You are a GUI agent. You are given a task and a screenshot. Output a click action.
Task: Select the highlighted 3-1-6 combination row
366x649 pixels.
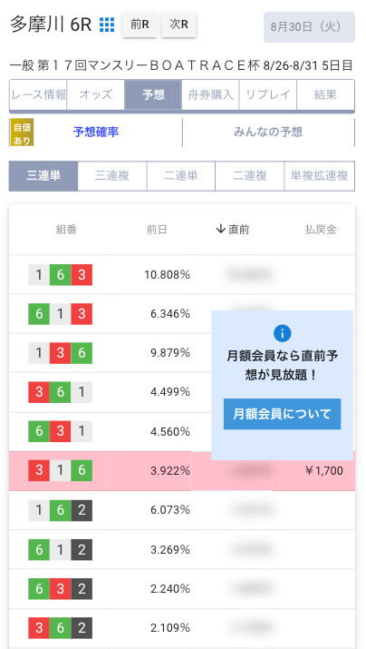click(182, 471)
